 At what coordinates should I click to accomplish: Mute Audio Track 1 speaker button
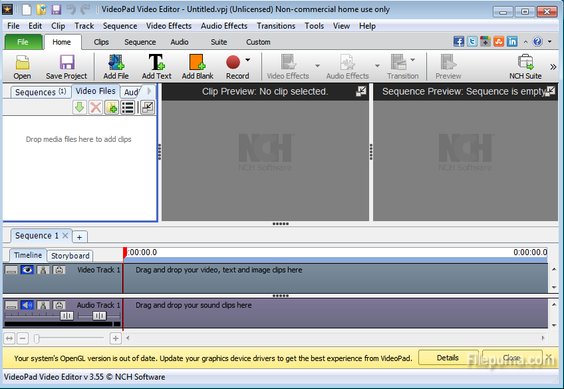click(x=27, y=305)
